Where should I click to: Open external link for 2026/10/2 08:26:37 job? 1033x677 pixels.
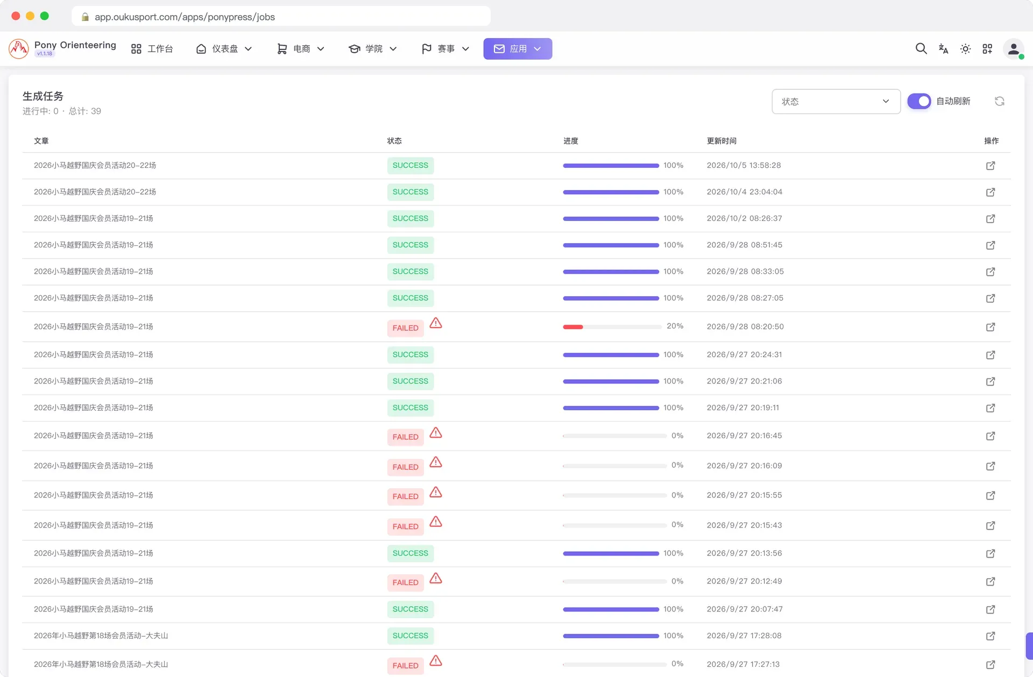990,219
